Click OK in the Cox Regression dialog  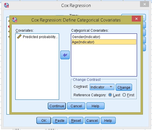44,120
